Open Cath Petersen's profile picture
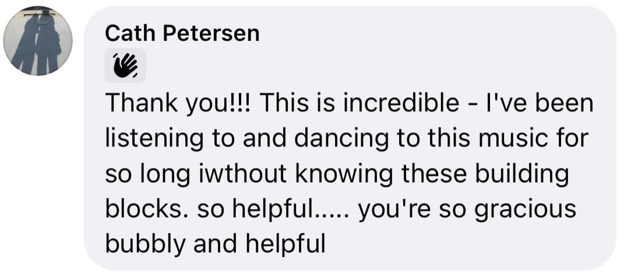 tap(38, 41)
